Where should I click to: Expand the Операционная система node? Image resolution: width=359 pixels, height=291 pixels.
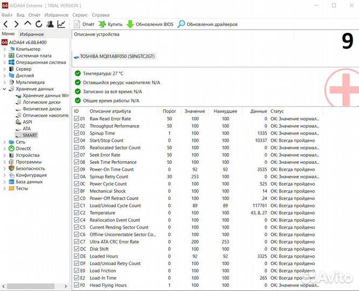tap(4, 63)
